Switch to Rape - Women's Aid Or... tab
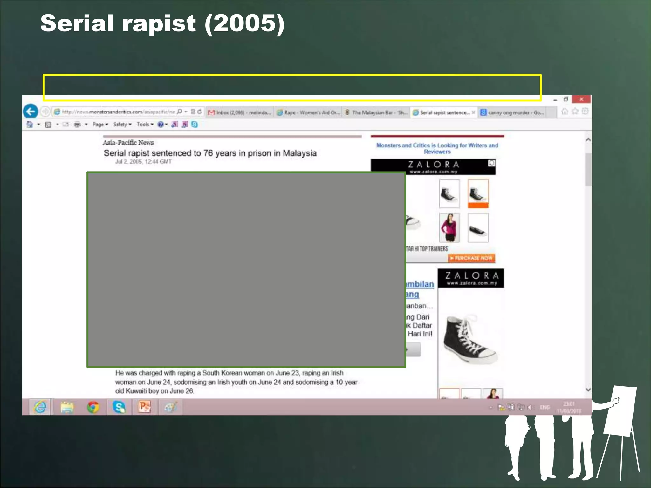This screenshot has height=488, width=651. coord(308,112)
